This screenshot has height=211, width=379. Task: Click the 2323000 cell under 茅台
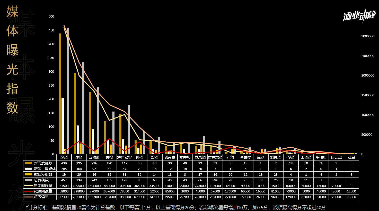[x=79, y=197]
